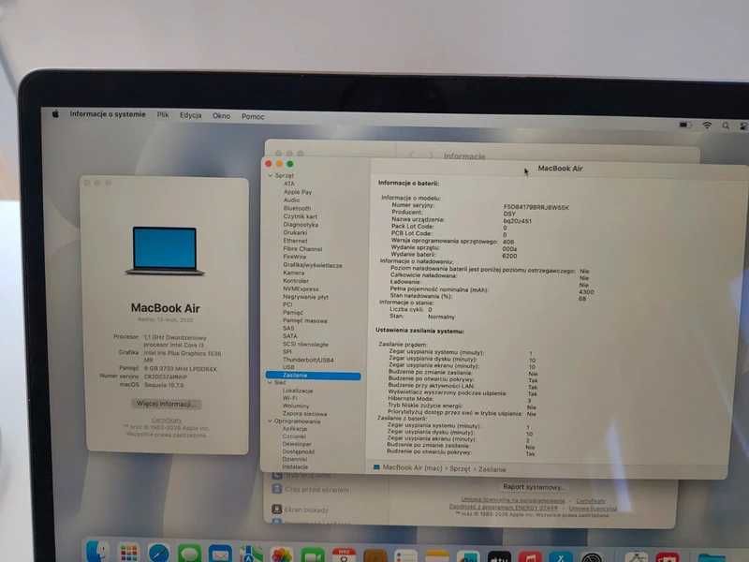
Task: Select Bluetooth in the sidebar
Action: (x=297, y=208)
